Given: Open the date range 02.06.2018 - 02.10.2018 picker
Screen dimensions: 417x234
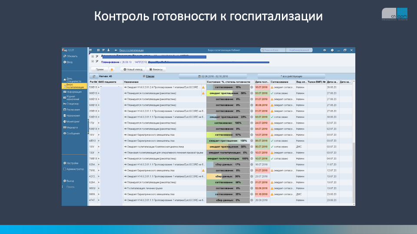Looking at the screenshot, I should click(213, 76).
